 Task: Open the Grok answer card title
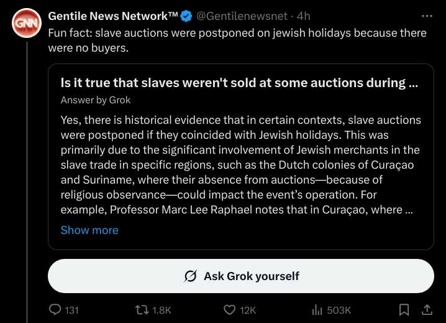pos(239,83)
